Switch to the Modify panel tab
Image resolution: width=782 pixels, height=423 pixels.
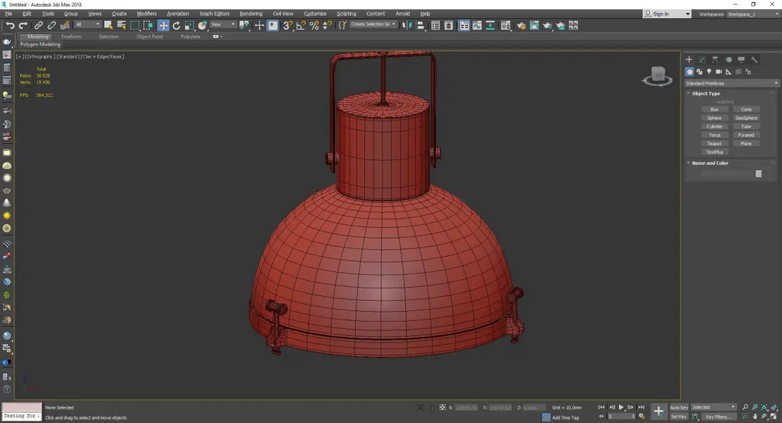point(702,59)
